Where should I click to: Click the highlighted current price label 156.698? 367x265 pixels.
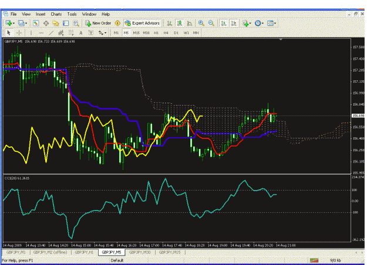[x=358, y=115]
